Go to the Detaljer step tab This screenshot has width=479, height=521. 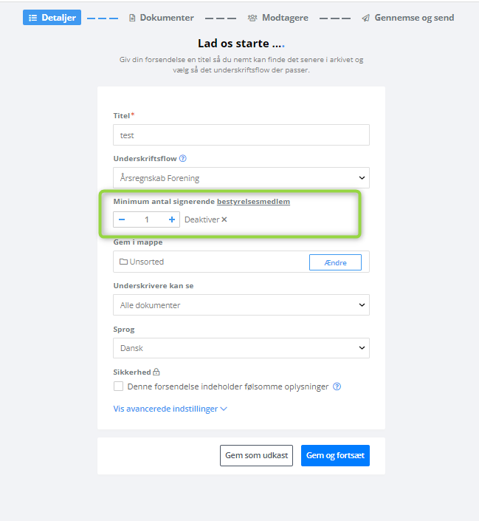tap(52, 18)
